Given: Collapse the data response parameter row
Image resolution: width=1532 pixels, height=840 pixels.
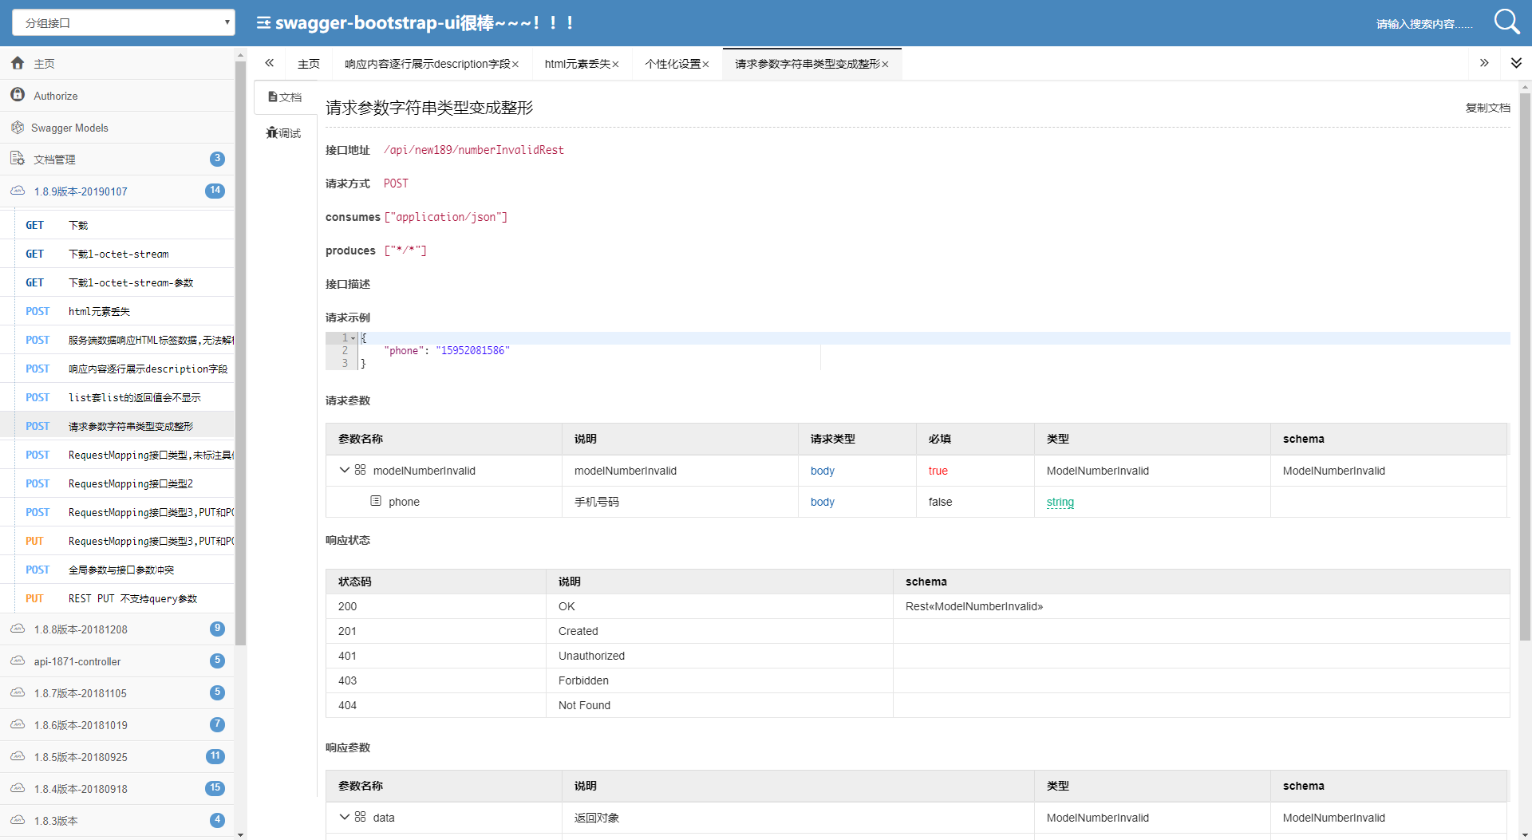Looking at the screenshot, I should tap(345, 817).
